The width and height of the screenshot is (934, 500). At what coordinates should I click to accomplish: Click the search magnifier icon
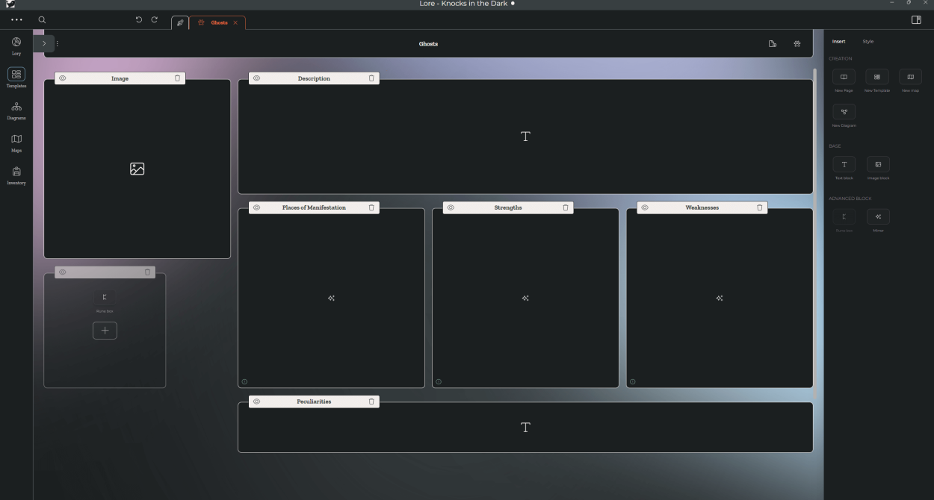tap(42, 20)
